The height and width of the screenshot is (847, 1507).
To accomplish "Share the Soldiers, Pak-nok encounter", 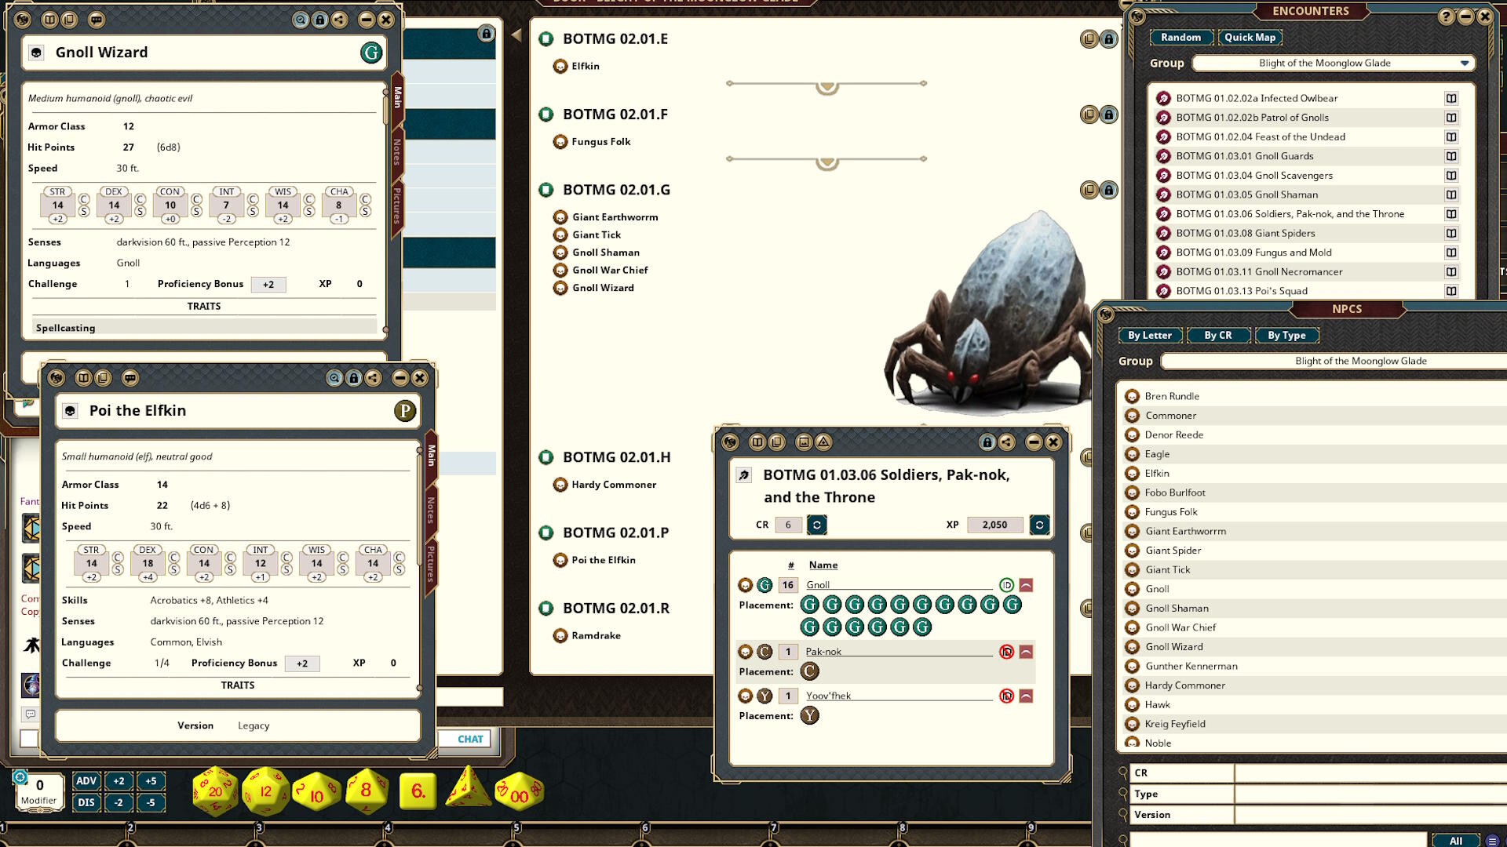I will click(x=1006, y=442).
